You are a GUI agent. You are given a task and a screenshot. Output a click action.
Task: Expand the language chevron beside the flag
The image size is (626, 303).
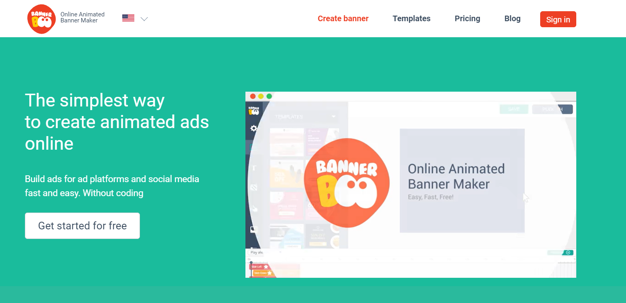coord(144,19)
